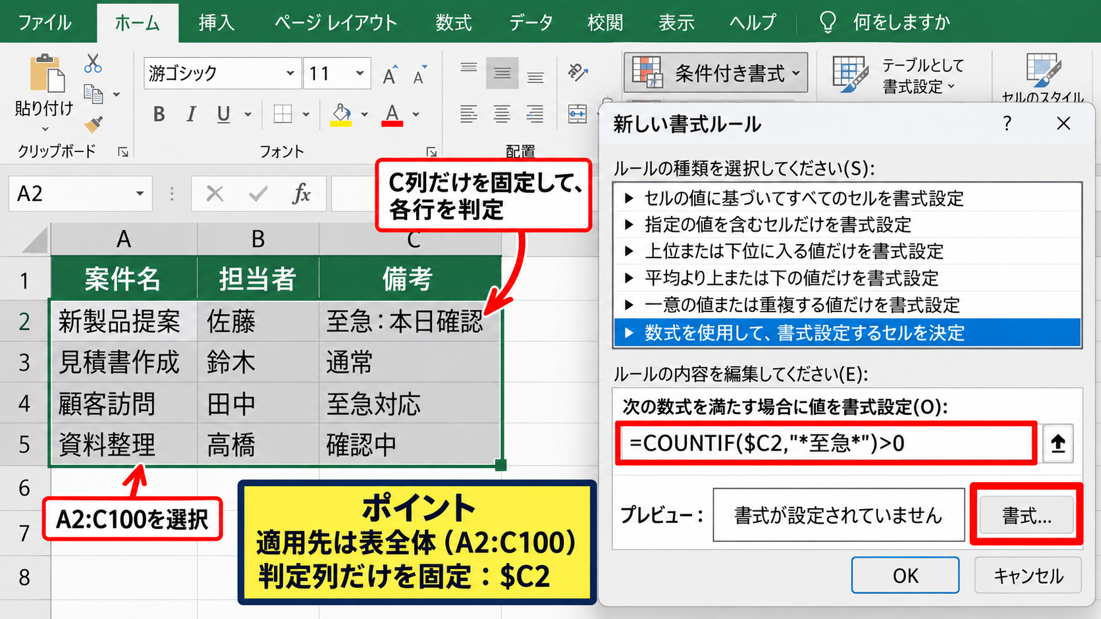
Task: Select 指定の値を含むセルだけを書式設定 rule type
Action: click(x=847, y=225)
